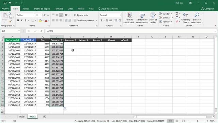218x123 pixels.
Task: Expand the Combinar y centrar dropdown arrow
Action: pos(96,20)
